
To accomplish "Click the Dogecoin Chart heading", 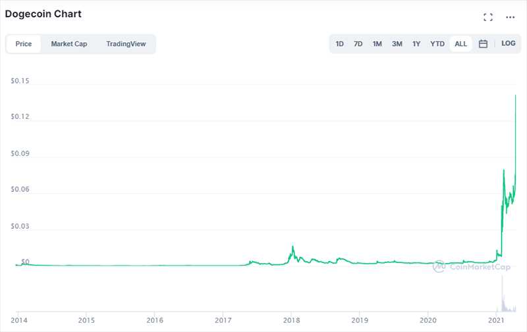I will pyautogui.click(x=43, y=14).
